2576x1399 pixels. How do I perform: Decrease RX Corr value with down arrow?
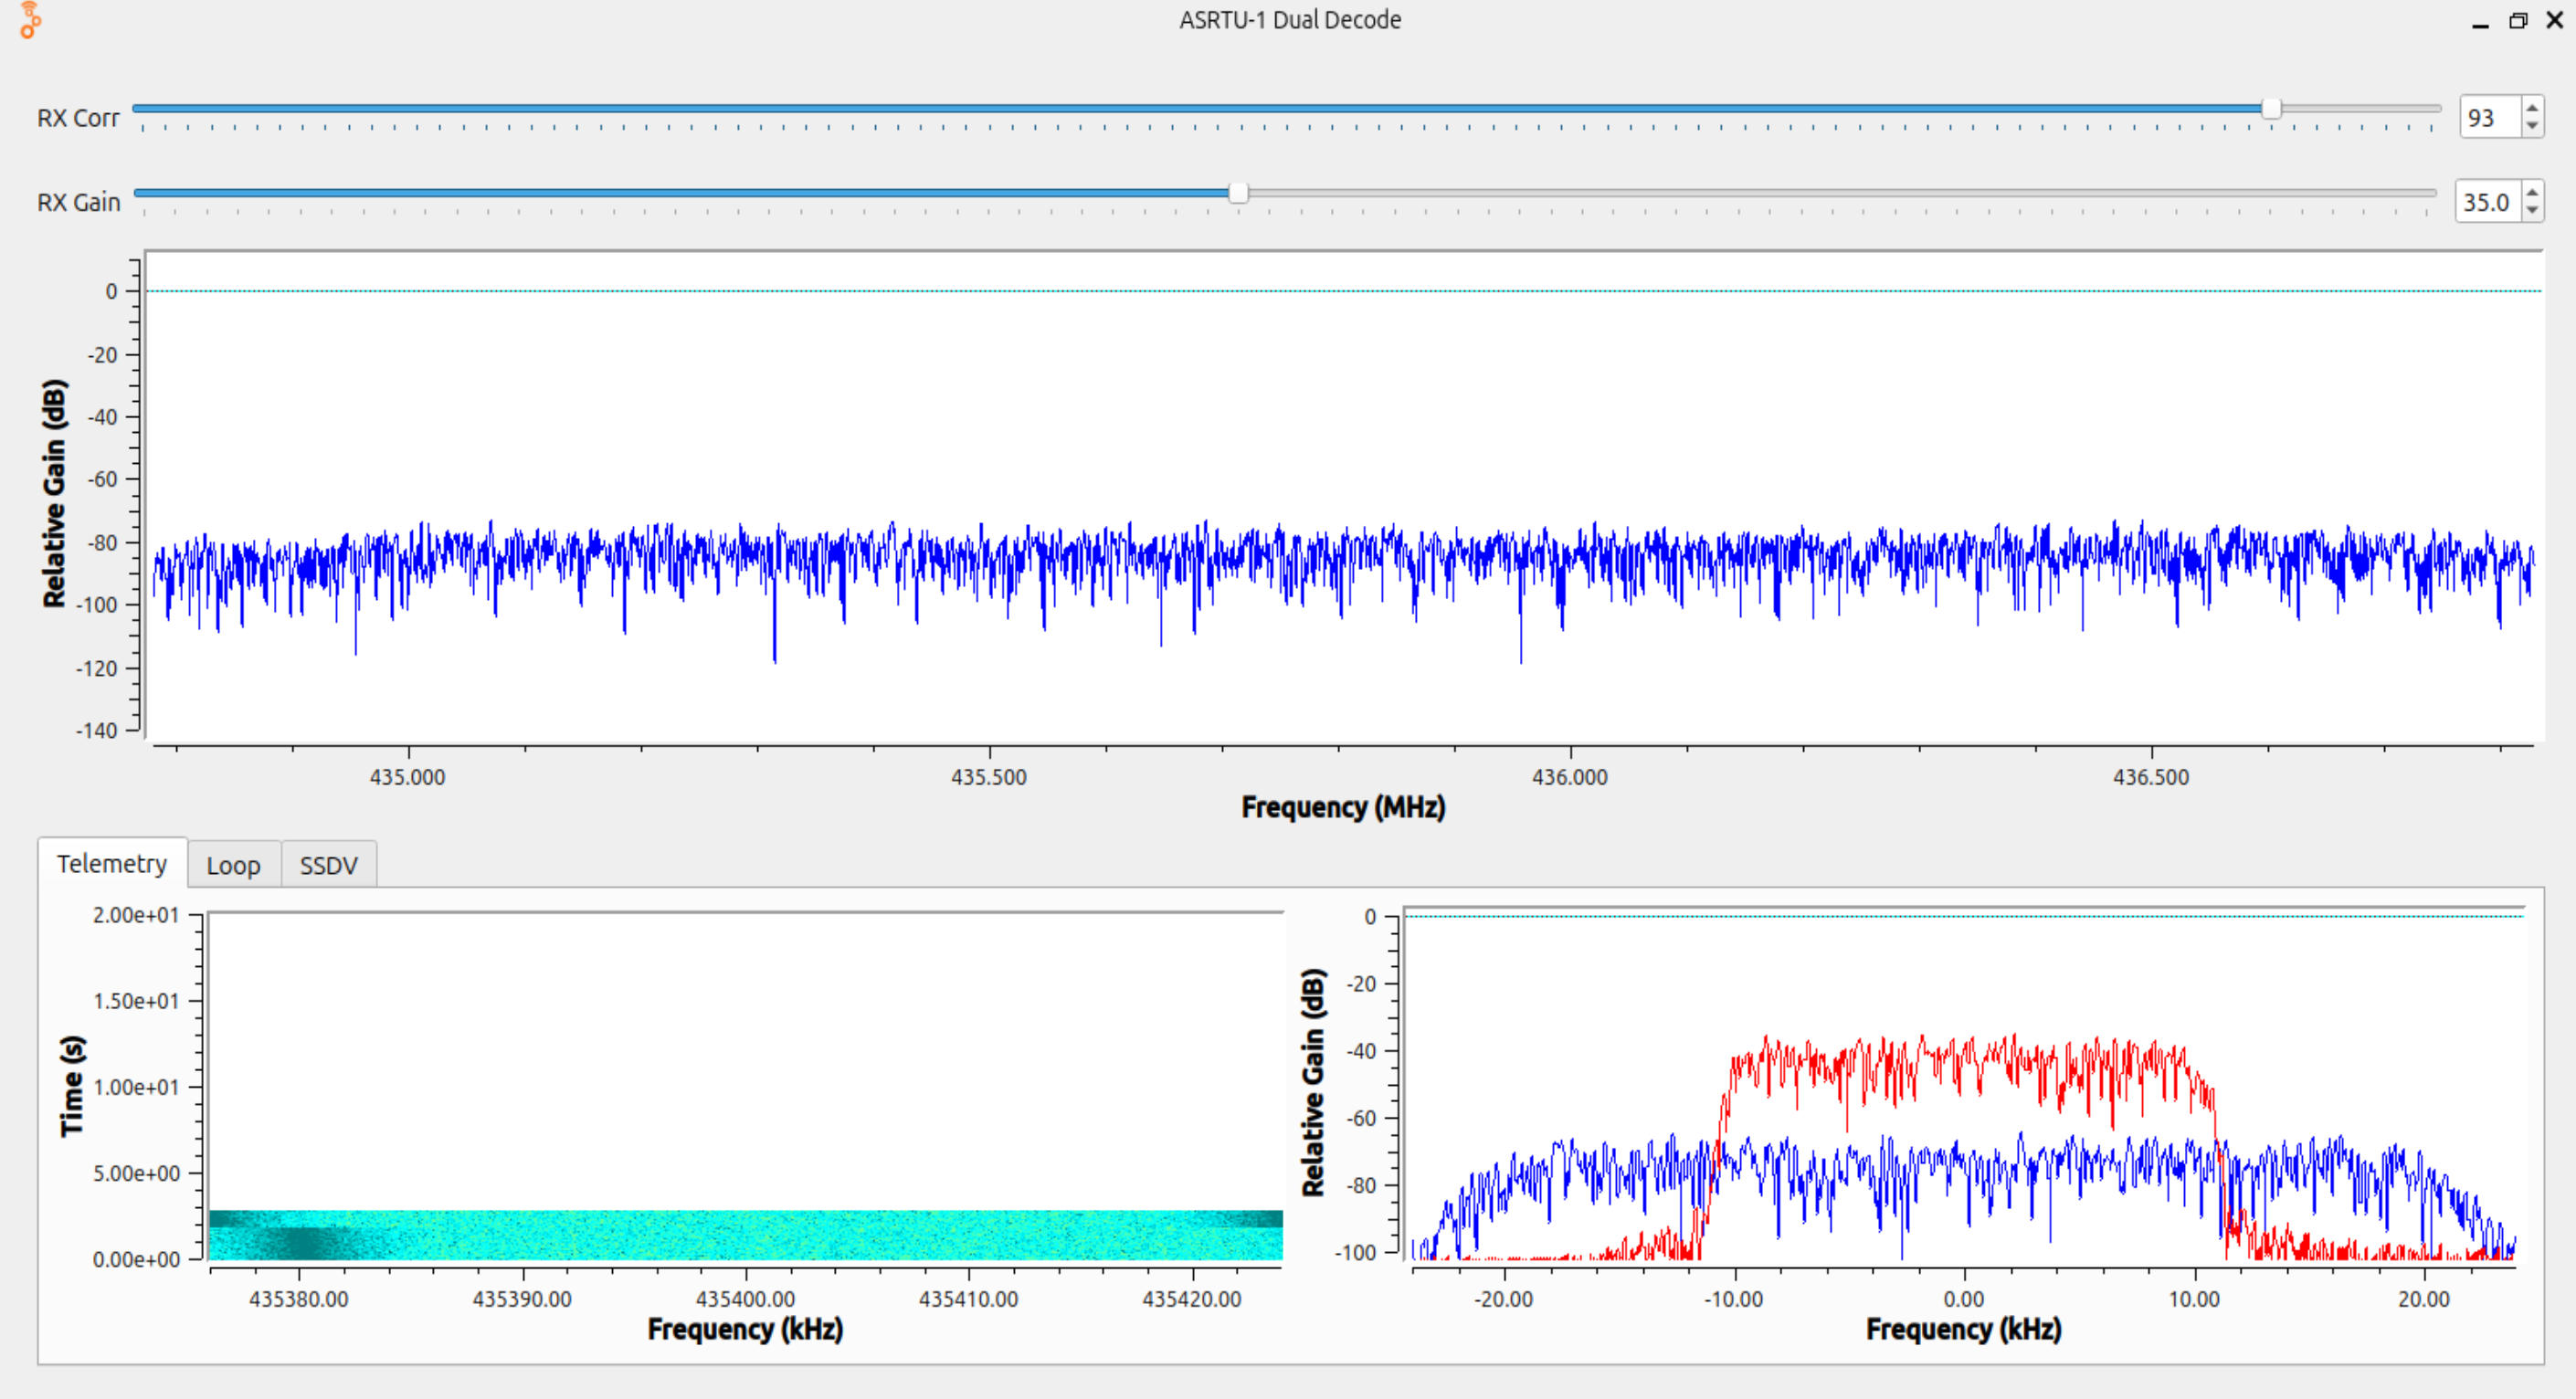tap(2531, 126)
